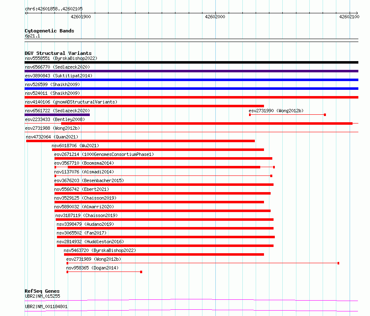370x316 pixels.
Task: Open esv2671214 (1000GenomesConsortiumPhase1) label
Action: tap(104, 154)
